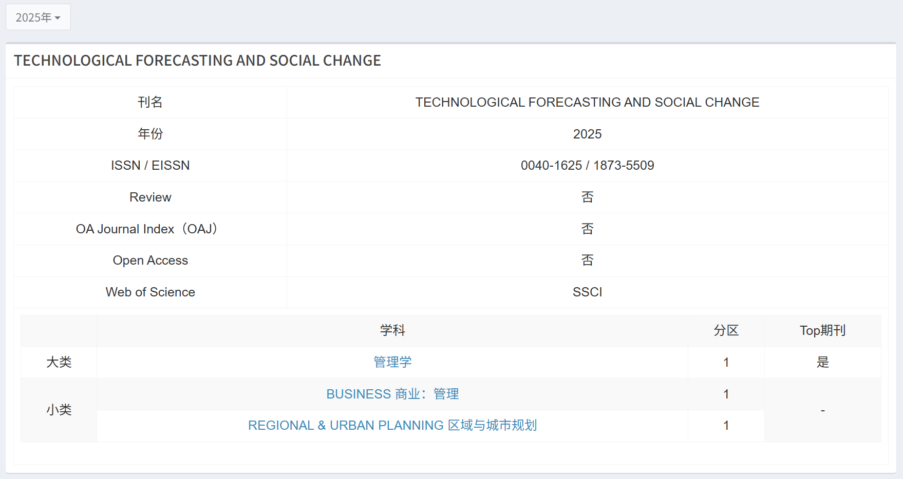Click the 刊名 row label
This screenshot has height=479, width=903.
(x=150, y=103)
